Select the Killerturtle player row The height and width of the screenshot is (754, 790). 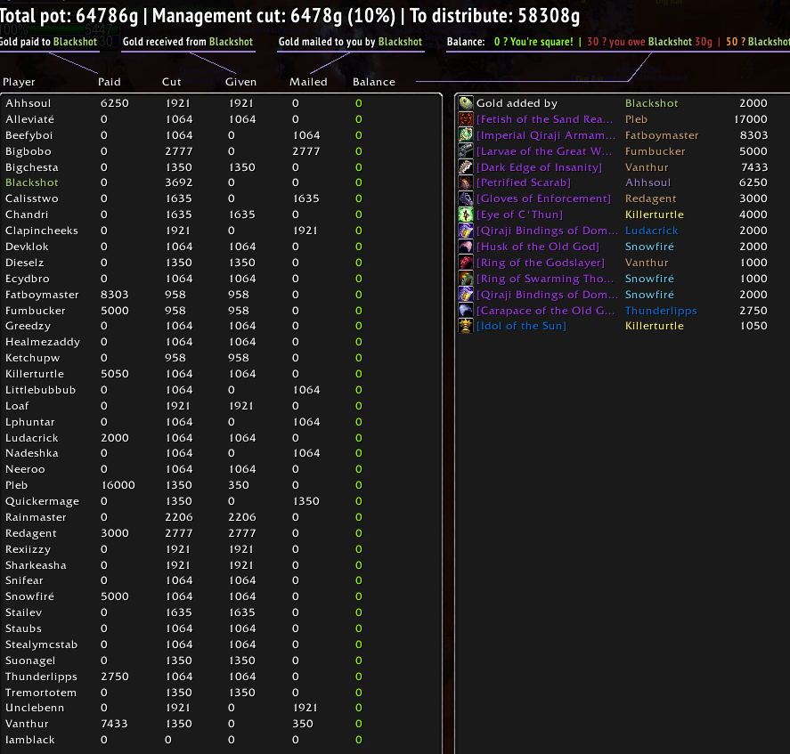[x=221, y=374]
